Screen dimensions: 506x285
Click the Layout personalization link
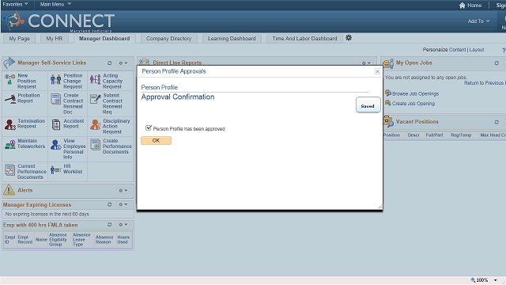point(477,50)
